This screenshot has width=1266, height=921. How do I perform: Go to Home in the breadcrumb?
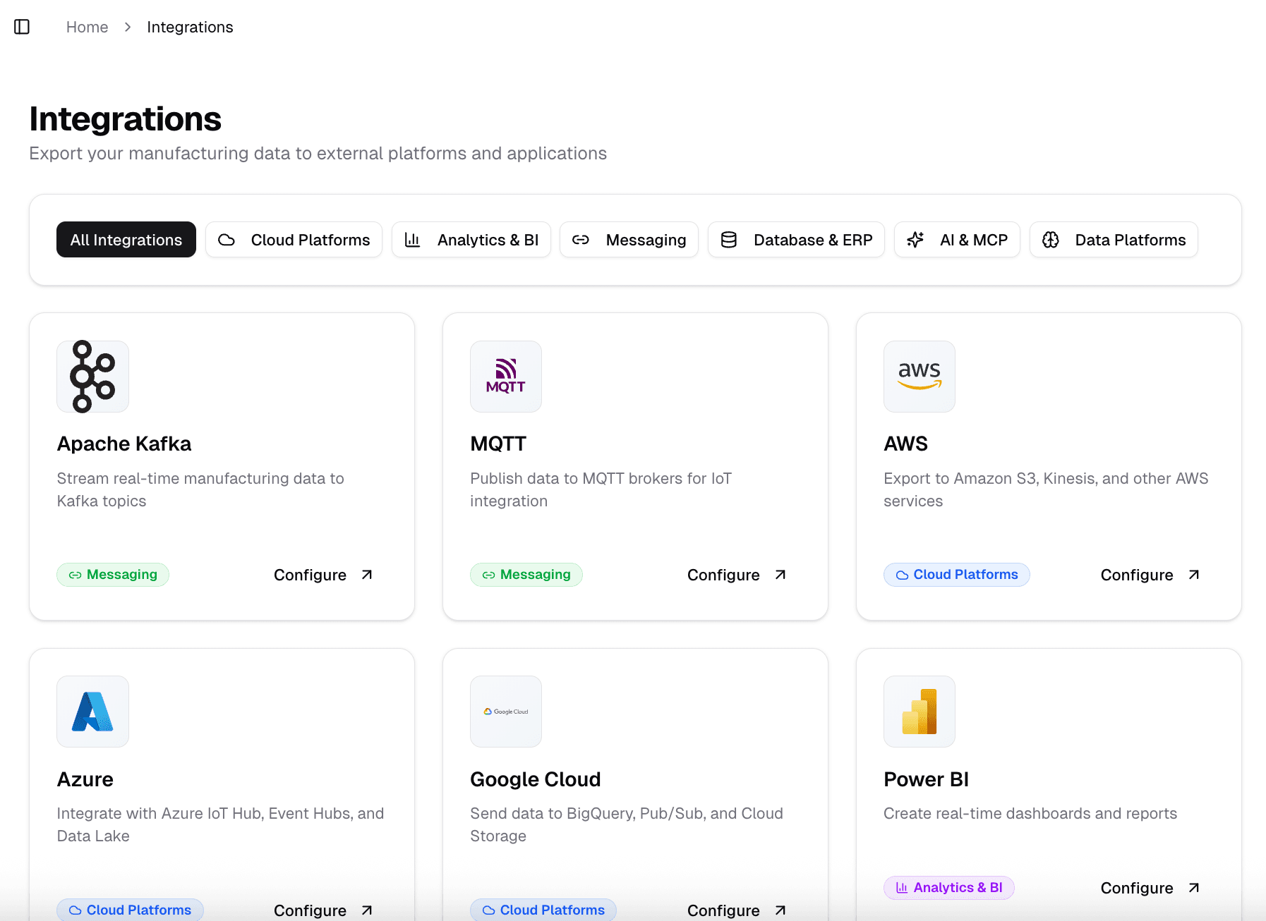click(x=87, y=27)
